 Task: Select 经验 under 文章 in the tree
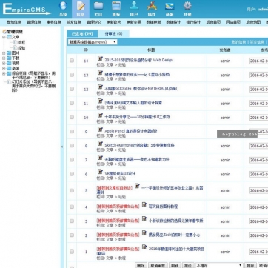click(x=21, y=48)
